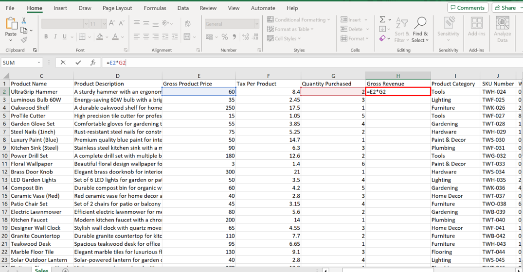Click the AutoSum sigma icon
Viewport: 523px width, 272px height.
382,19
